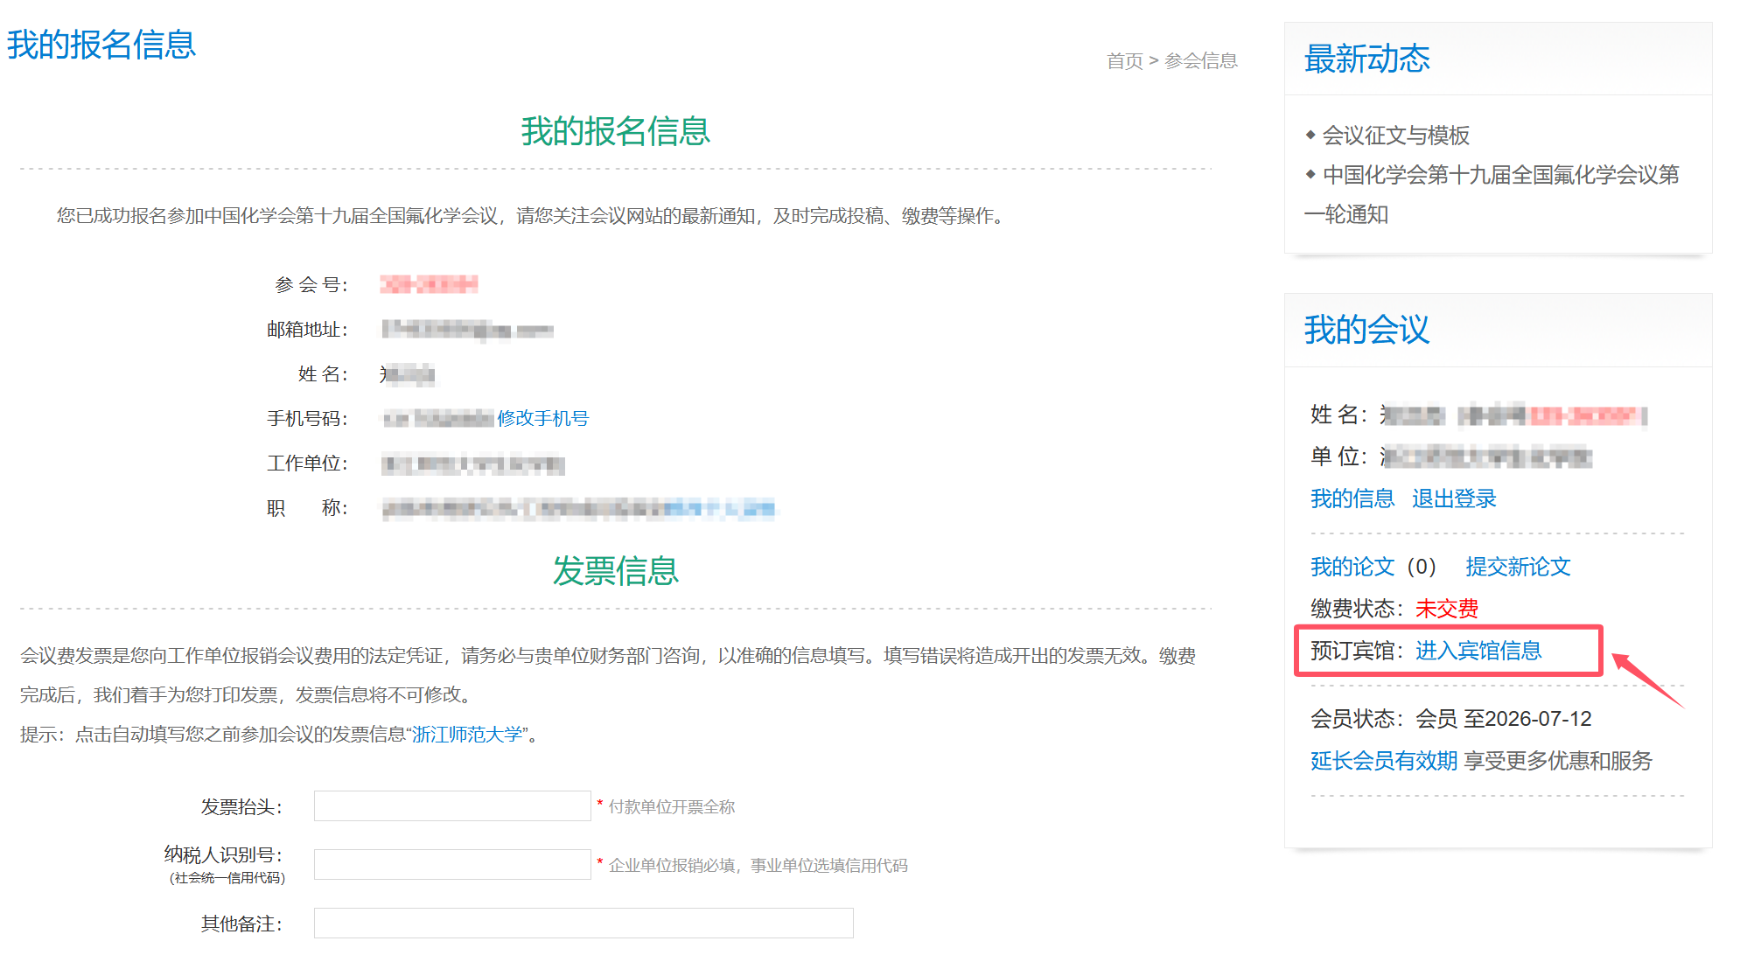Focus the 纳税人识别号 input field
The image size is (1740, 962).
pos(452,865)
